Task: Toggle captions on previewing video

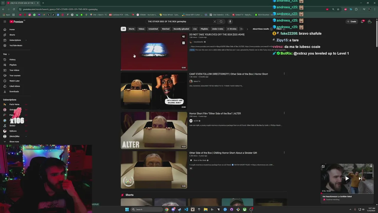Action: coord(183,43)
